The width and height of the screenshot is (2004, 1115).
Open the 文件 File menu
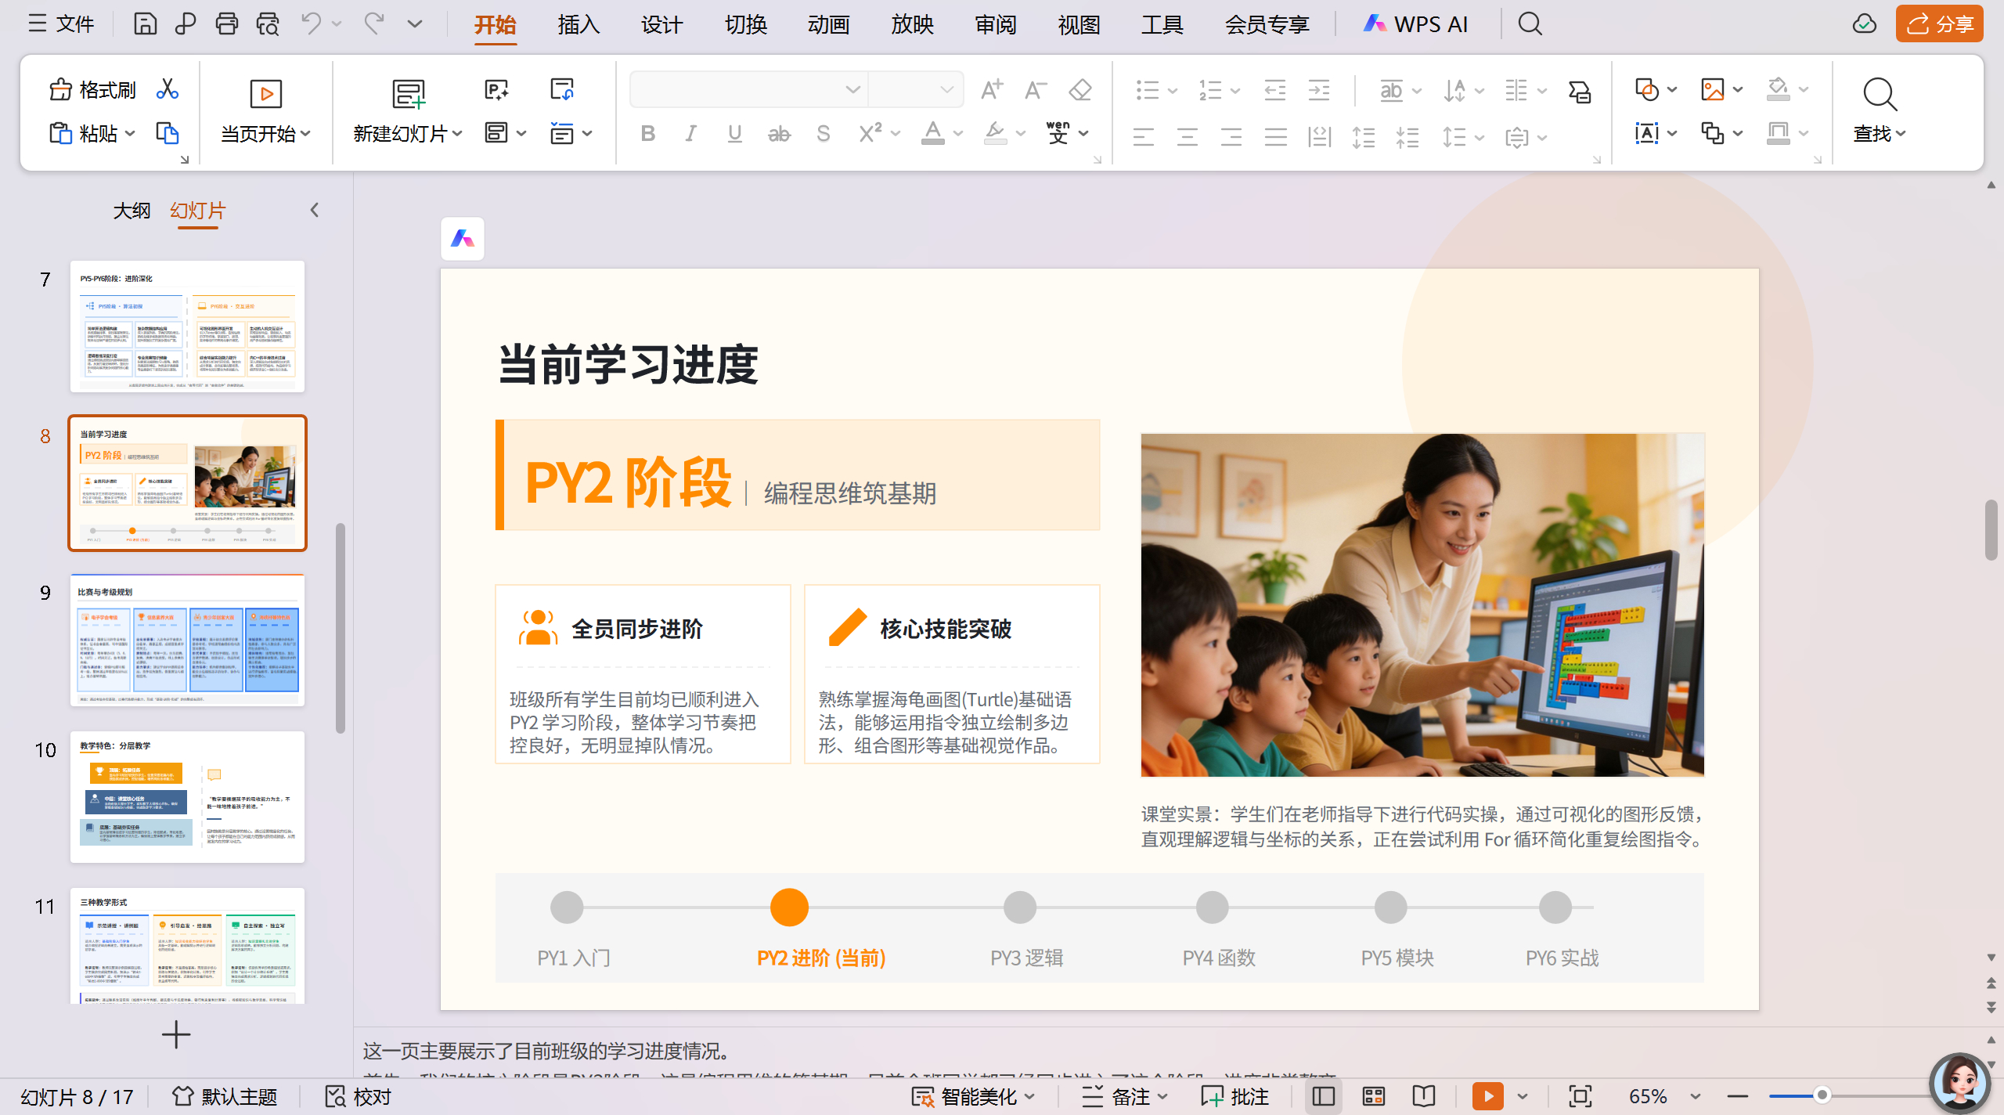point(62,24)
